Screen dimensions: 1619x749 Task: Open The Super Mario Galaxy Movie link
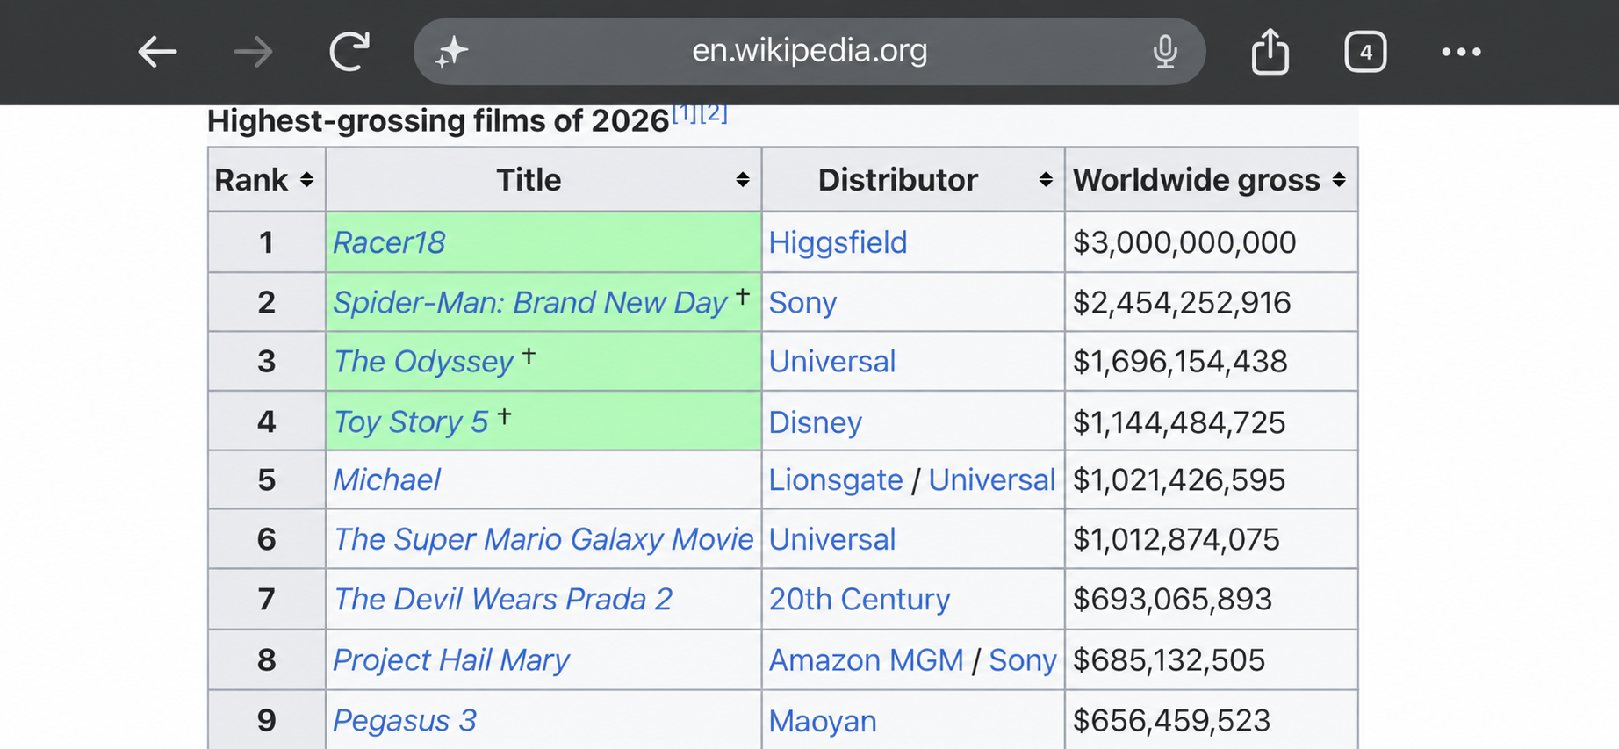(543, 539)
